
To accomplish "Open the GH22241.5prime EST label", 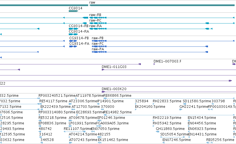I will (194, 107).
